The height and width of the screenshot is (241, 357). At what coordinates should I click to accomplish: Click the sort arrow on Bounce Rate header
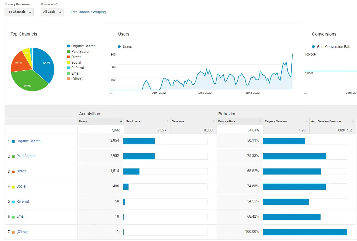260,121
